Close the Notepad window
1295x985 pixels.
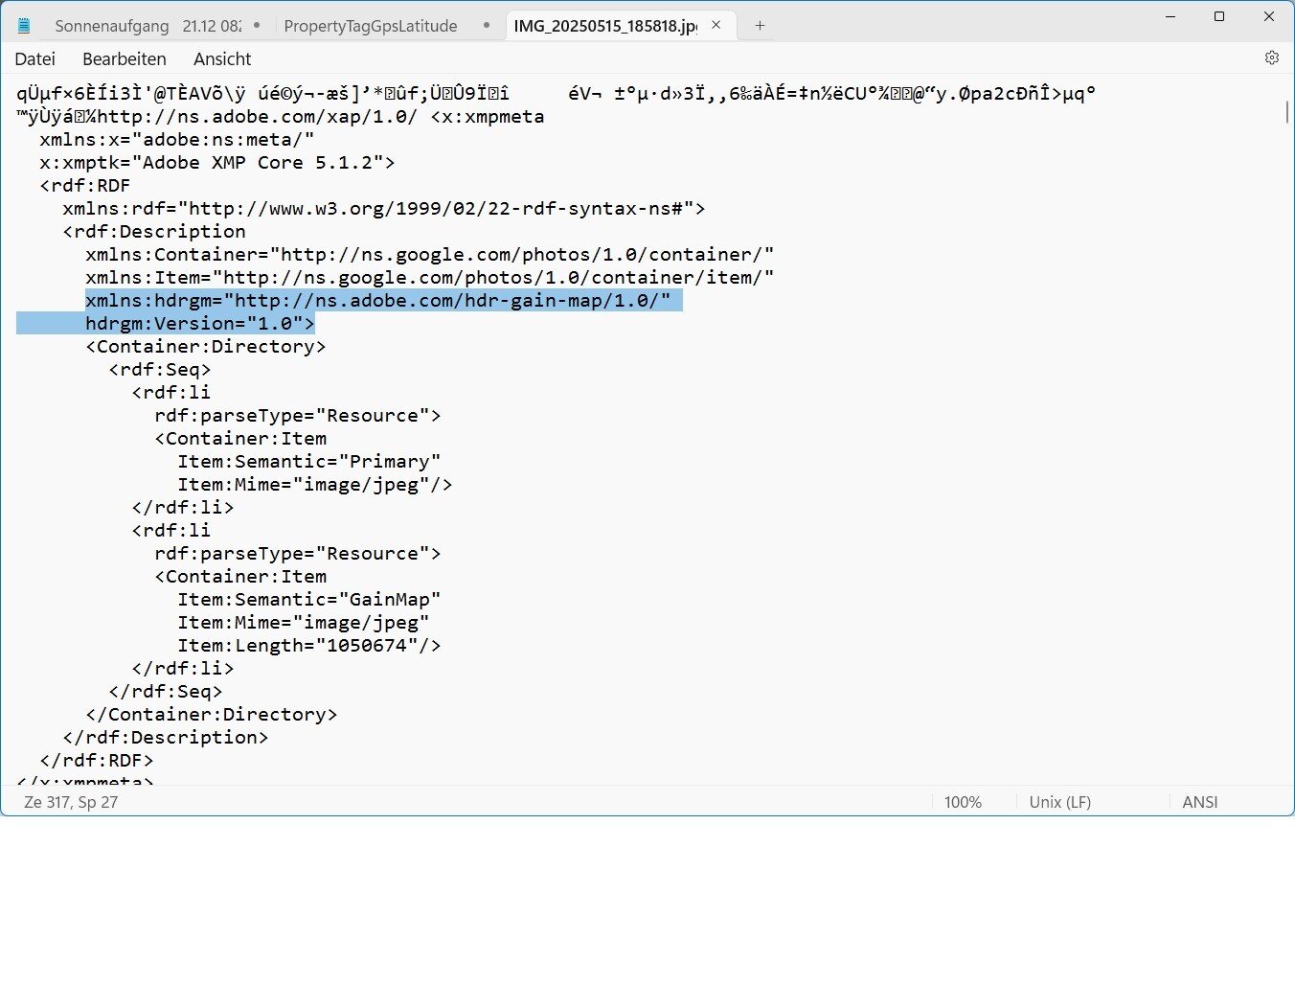[x=1269, y=16]
